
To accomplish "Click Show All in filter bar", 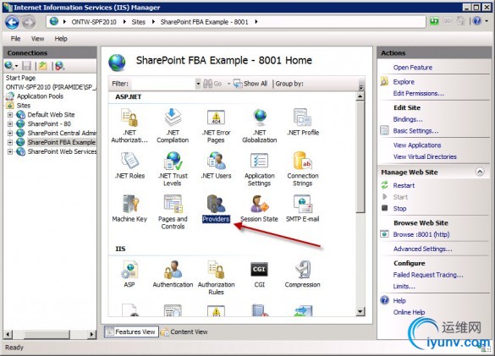I will pyautogui.click(x=250, y=84).
